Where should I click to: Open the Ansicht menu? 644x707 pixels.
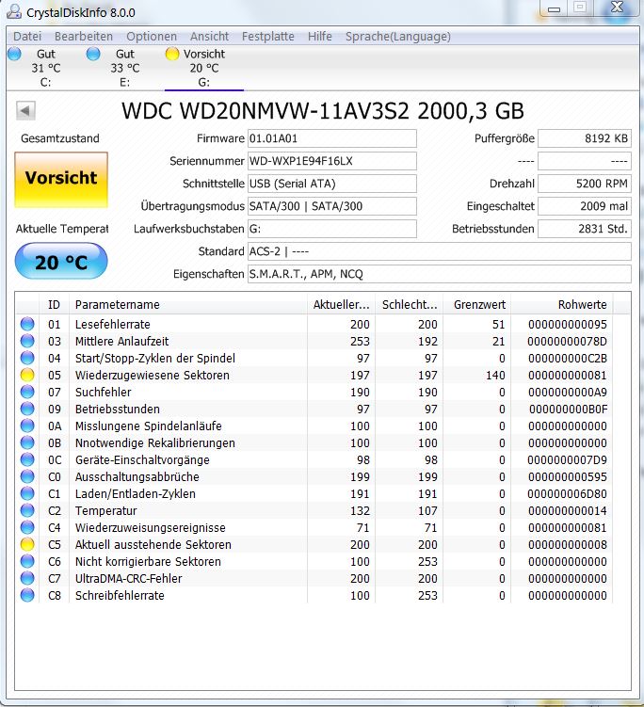[209, 36]
